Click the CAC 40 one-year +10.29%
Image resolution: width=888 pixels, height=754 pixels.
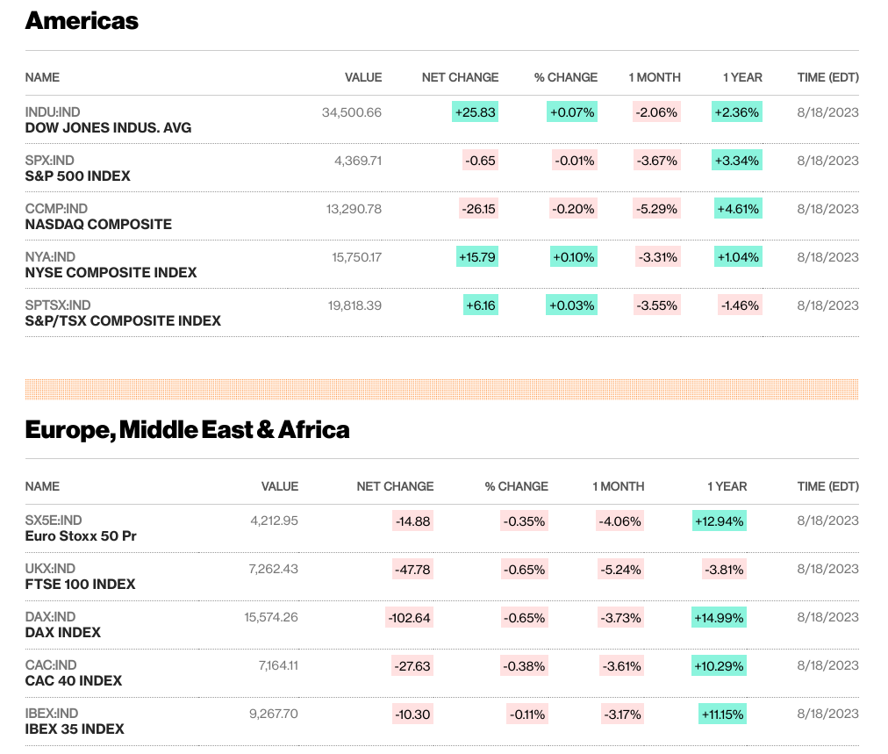tap(720, 665)
